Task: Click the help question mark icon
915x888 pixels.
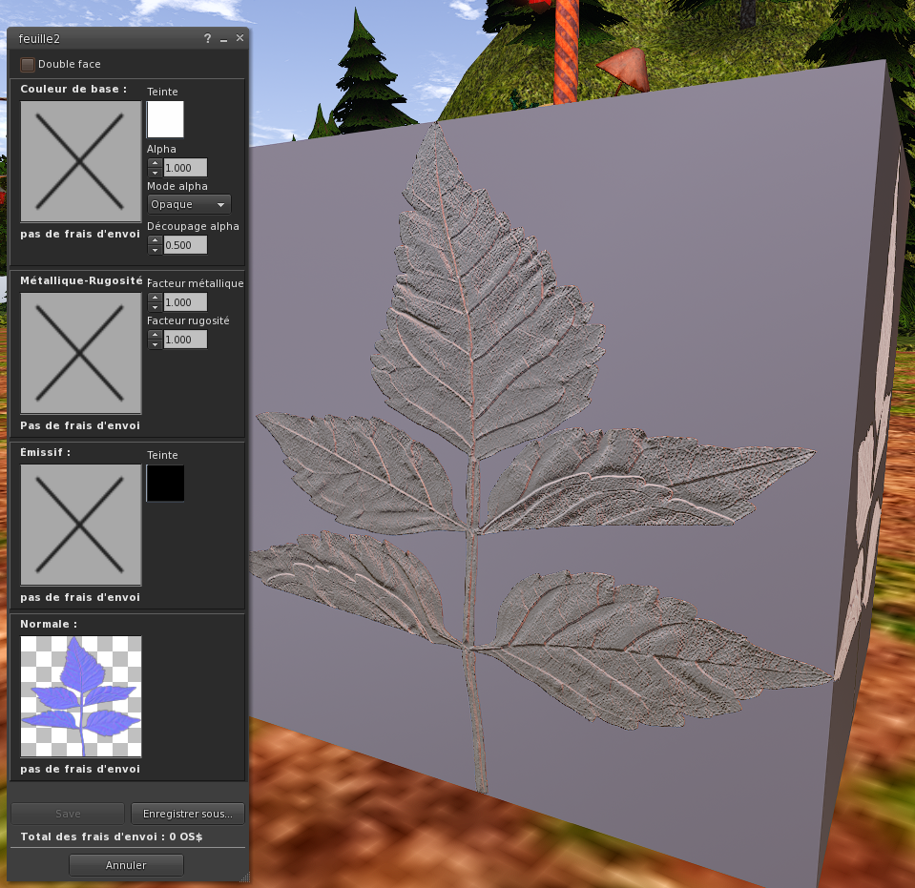Action: (x=207, y=38)
